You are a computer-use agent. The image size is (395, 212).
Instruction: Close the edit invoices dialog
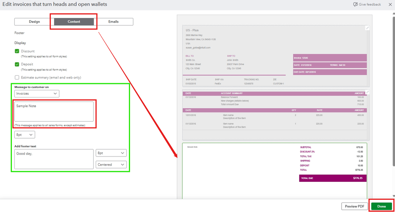[390, 4]
